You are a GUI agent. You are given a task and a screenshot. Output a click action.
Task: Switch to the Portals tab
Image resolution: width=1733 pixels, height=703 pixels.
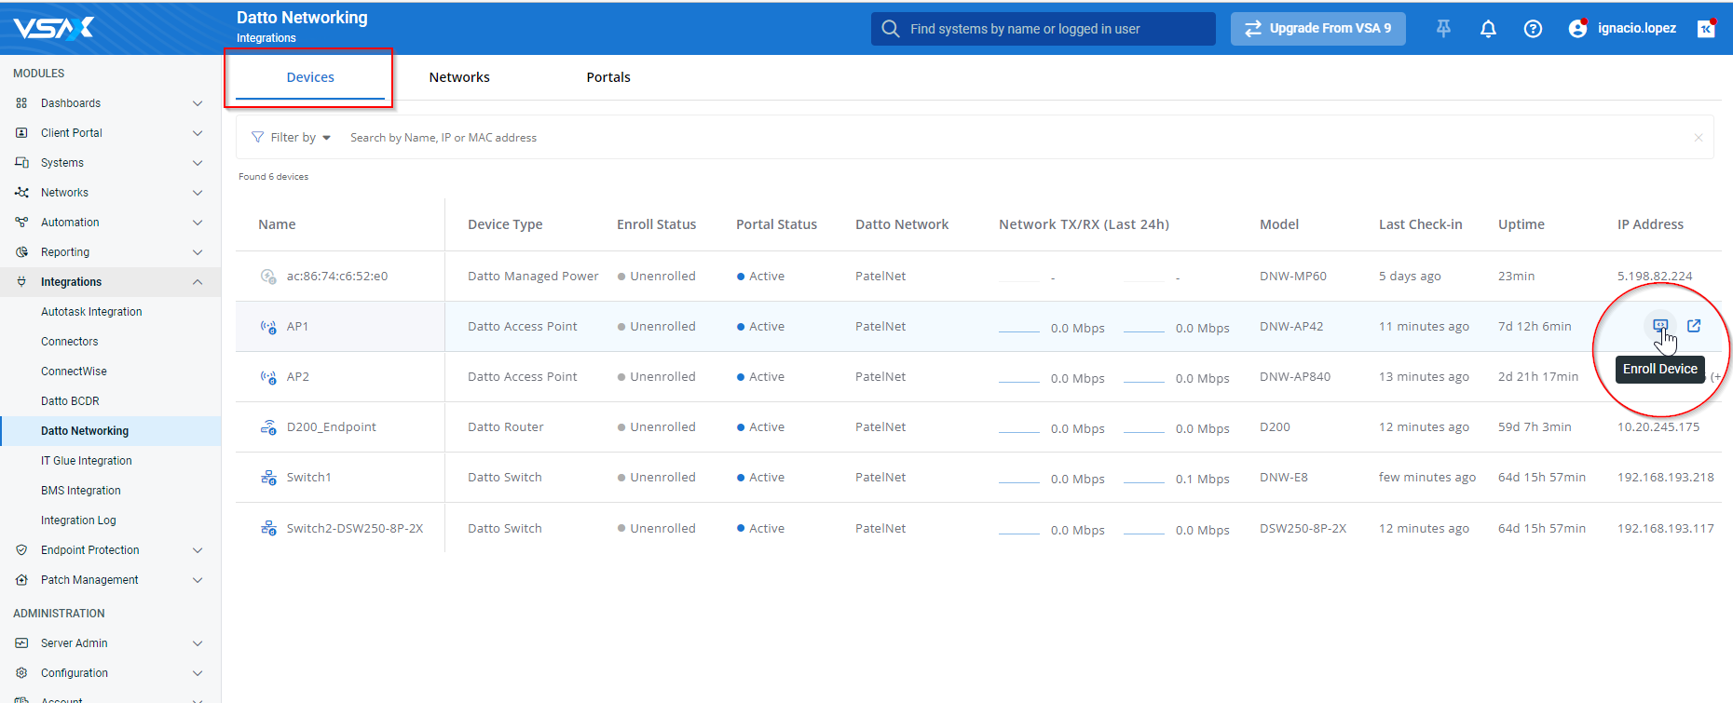[608, 77]
